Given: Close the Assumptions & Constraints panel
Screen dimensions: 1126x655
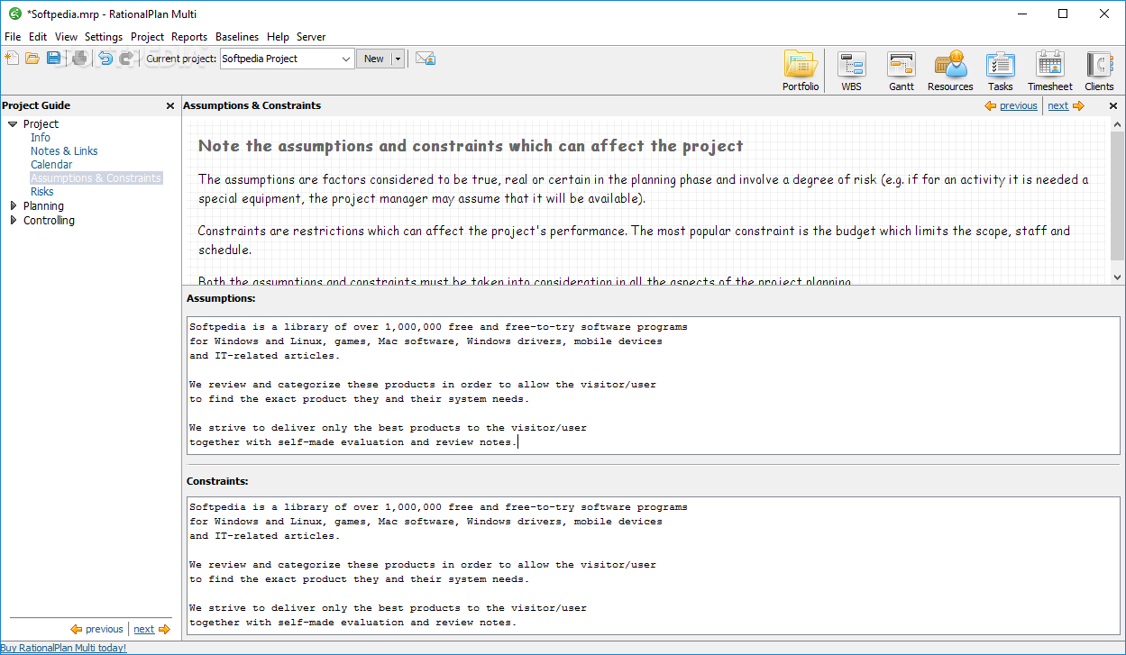Looking at the screenshot, I should pyautogui.click(x=1112, y=105).
